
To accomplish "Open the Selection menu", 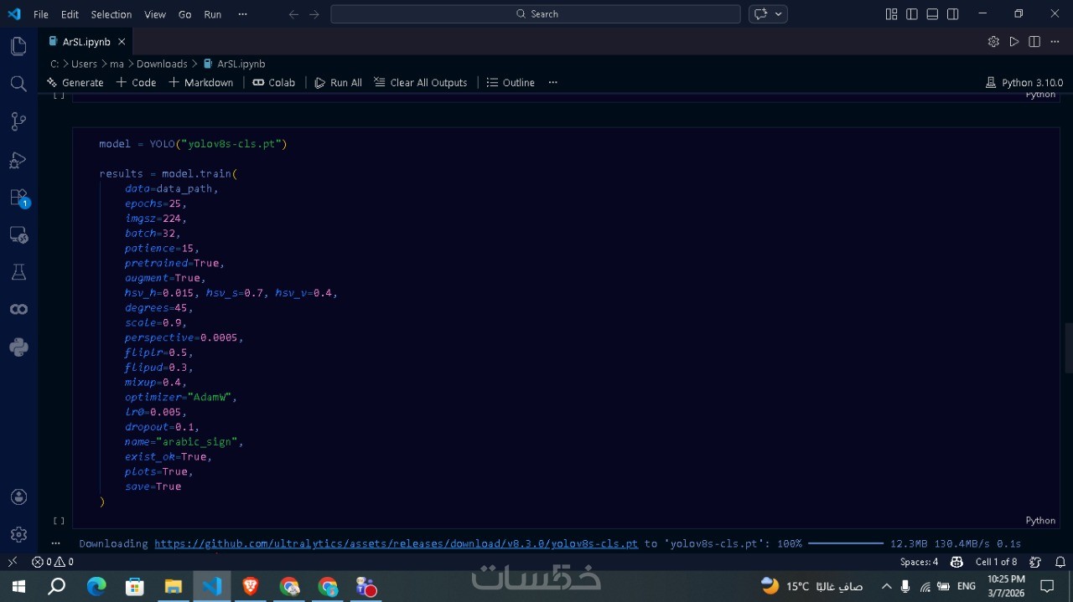I will point(111,14).
